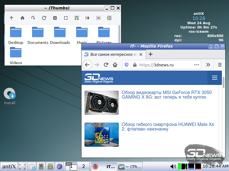Click the HUAWEI foldable phone thumbnail
The image size is (229, 171).
[102, 135]
